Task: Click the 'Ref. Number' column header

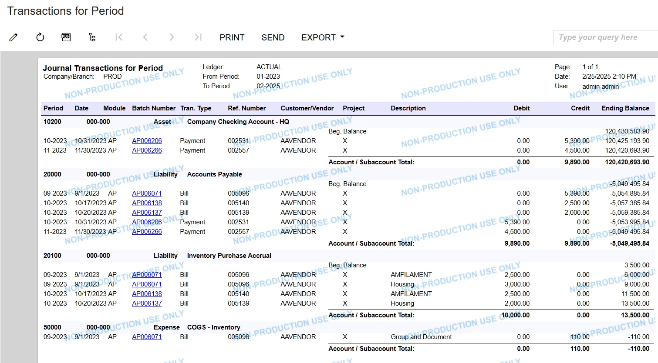Action: (247, 108)
